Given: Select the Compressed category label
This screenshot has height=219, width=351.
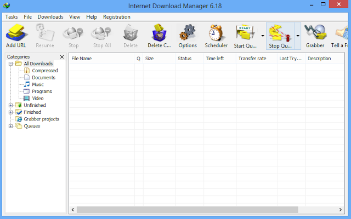Looking at the screenshot, I should (45, 71).
